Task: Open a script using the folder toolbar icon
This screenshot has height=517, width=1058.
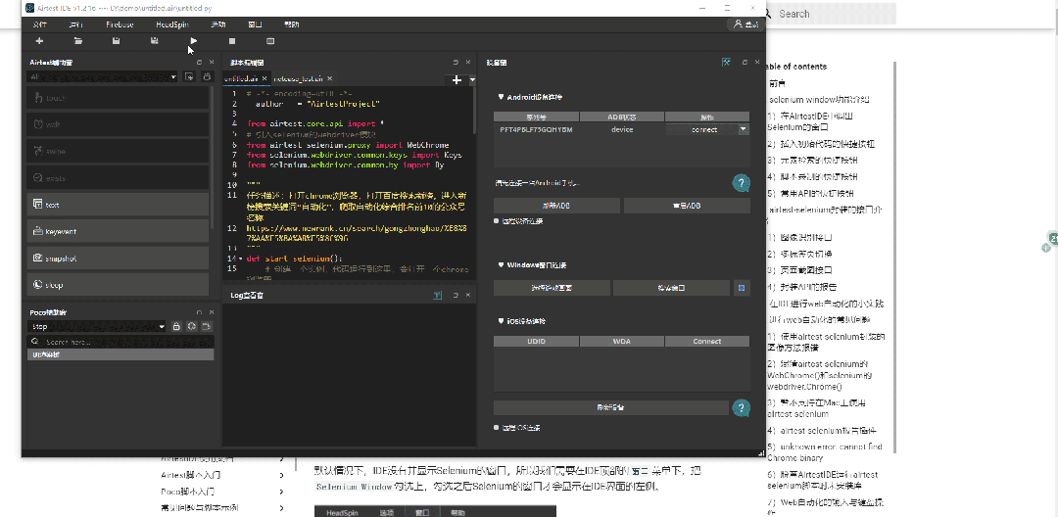Action: coord(78,41)
